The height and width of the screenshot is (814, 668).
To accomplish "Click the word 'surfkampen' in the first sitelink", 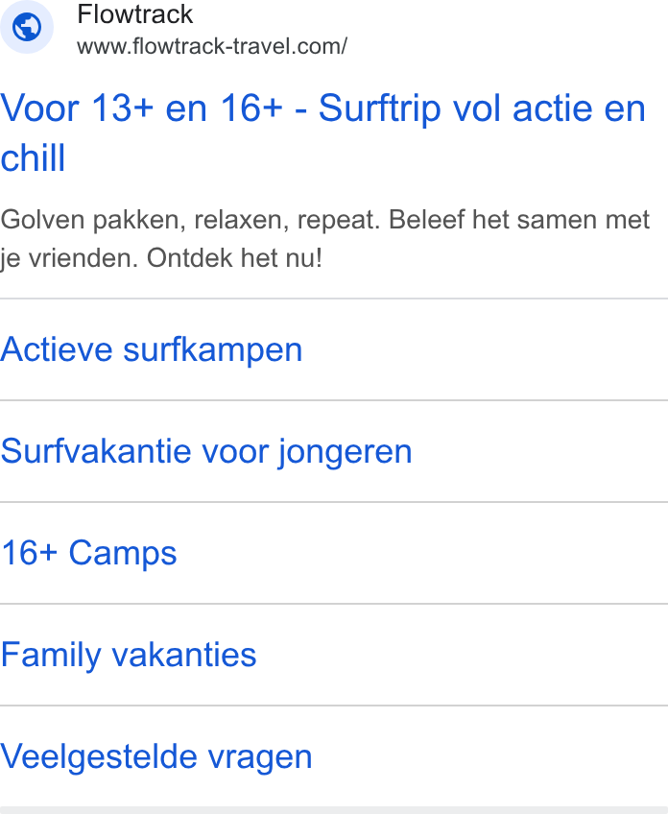I will click(213, 349).
